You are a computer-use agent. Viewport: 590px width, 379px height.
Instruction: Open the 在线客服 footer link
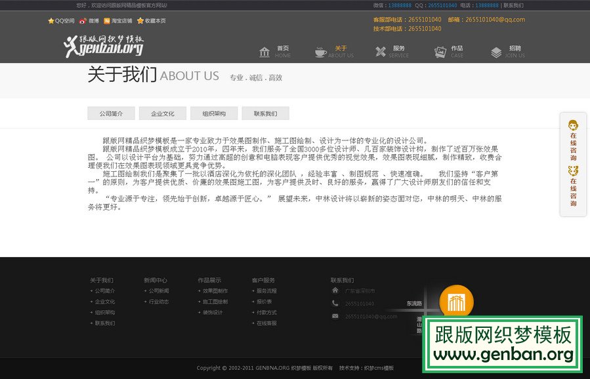pos(266,323)
